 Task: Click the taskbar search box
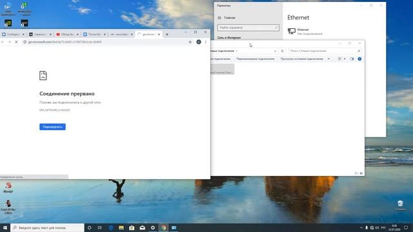tap(47, 227)
